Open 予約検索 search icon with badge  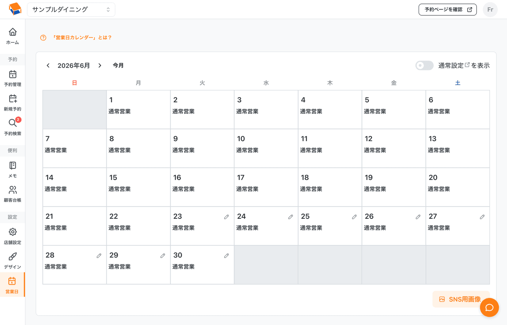pos(13,123)
